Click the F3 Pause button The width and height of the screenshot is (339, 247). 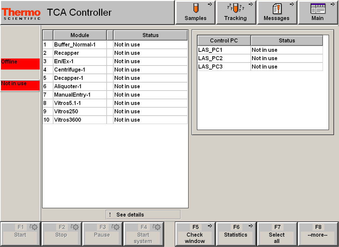tap(103, 234)
